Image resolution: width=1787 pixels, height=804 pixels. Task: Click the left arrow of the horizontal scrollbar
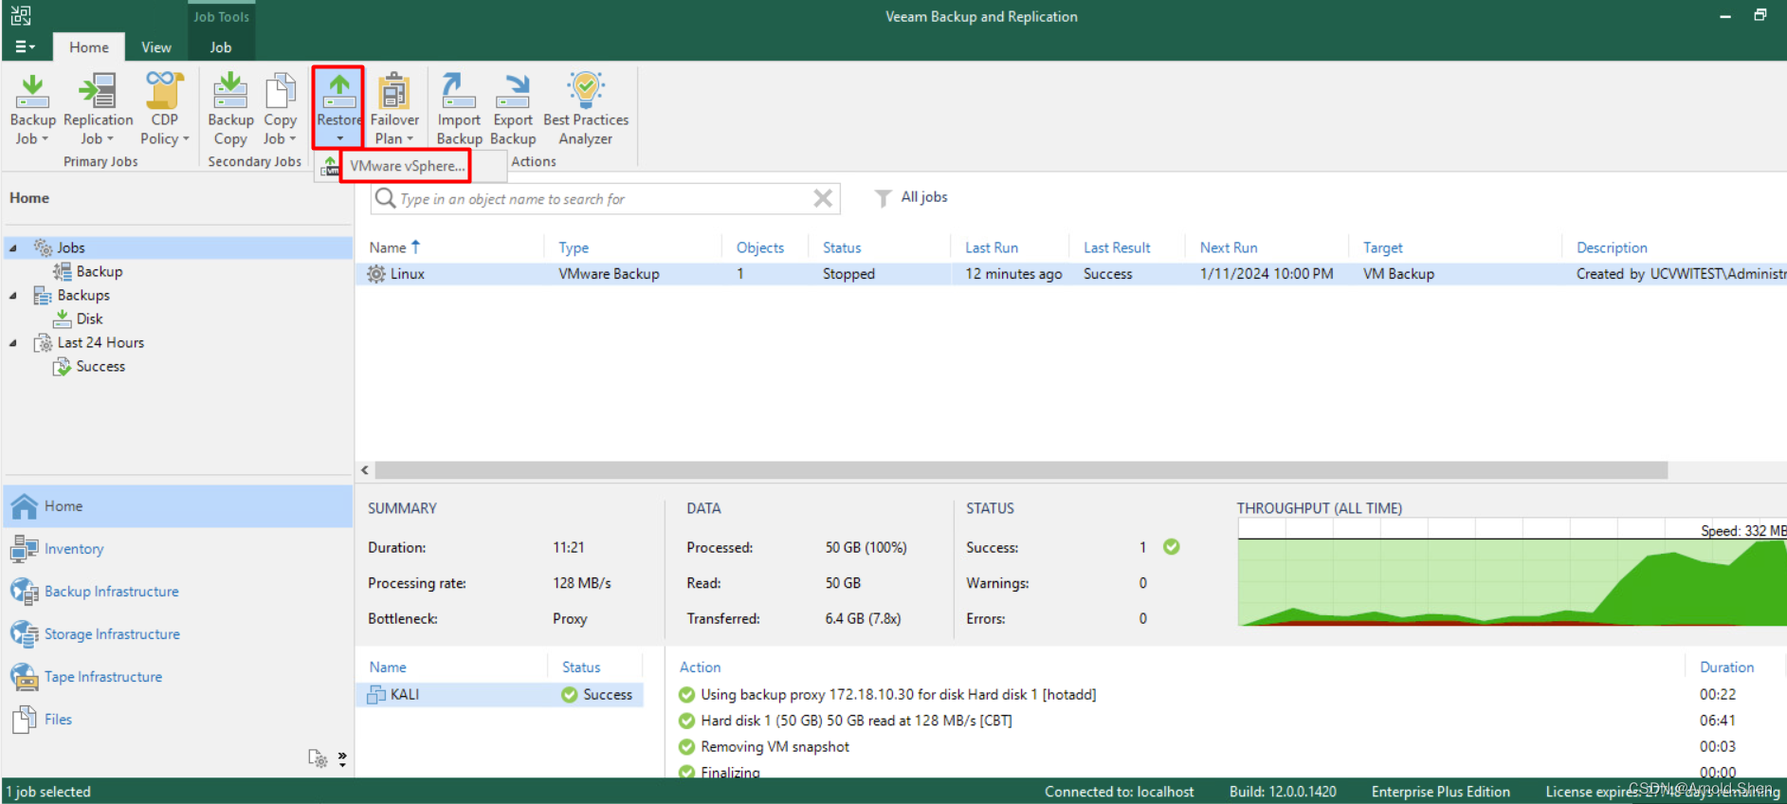[x=365, y=470]
